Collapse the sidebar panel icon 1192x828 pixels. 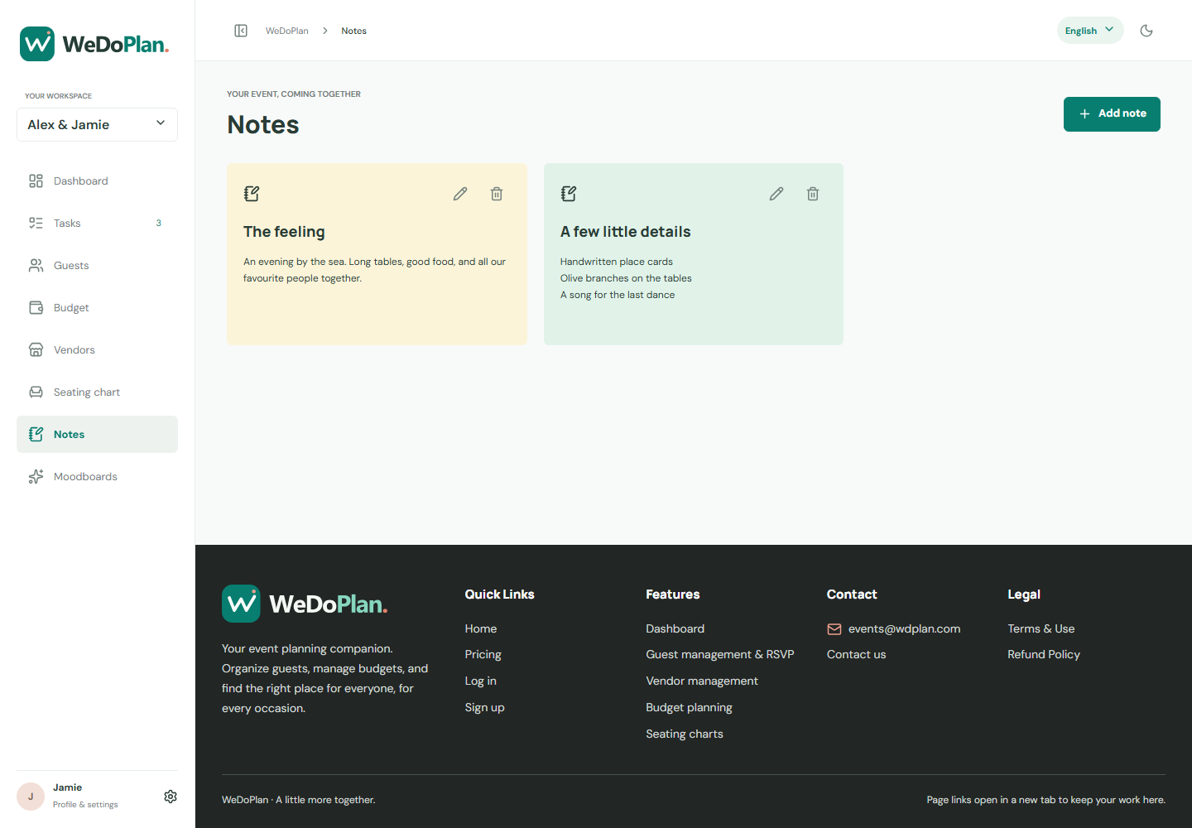[x=241, y=31]
